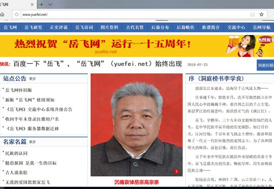Screen dimensions: 274x189
Task: Click the 我要投稿 button
Action: 265,65
